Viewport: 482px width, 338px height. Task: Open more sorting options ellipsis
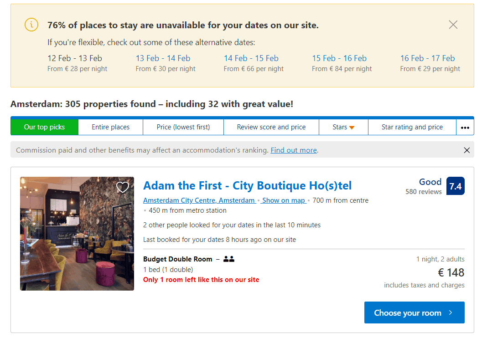point(465,128)
